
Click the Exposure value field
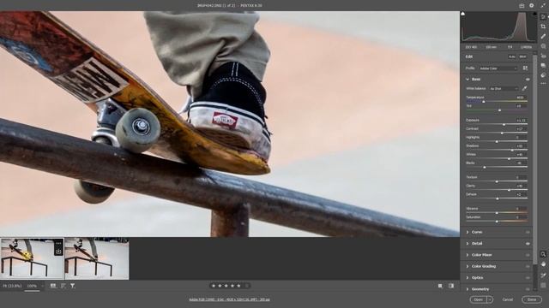521,120
